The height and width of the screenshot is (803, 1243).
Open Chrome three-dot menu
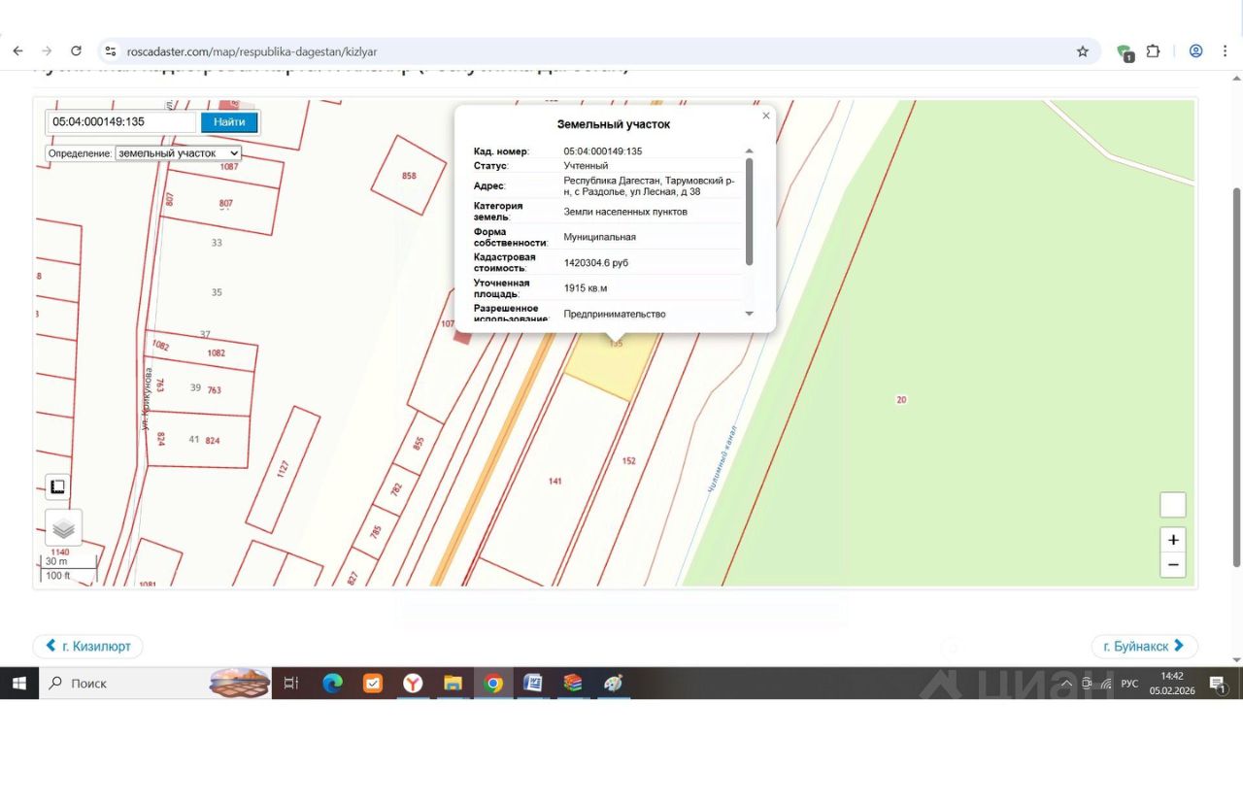[x=1225, y=51]
